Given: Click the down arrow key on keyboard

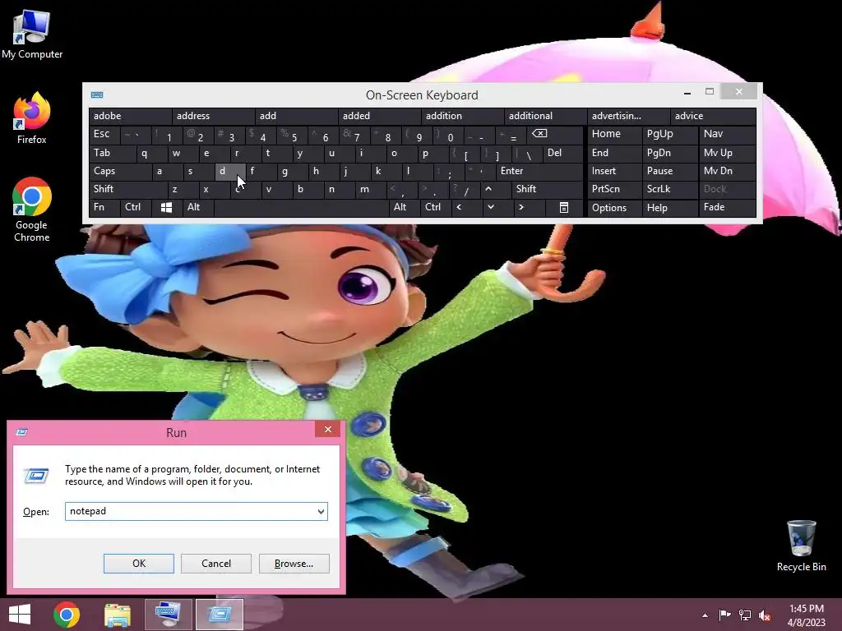Looking at the screenshot, I should point(497,207).
